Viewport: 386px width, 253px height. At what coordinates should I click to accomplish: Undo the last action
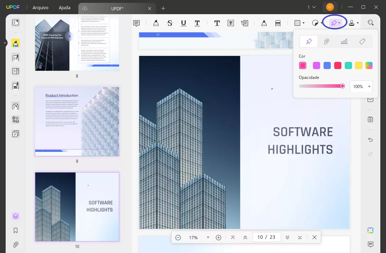pos(370,140)
